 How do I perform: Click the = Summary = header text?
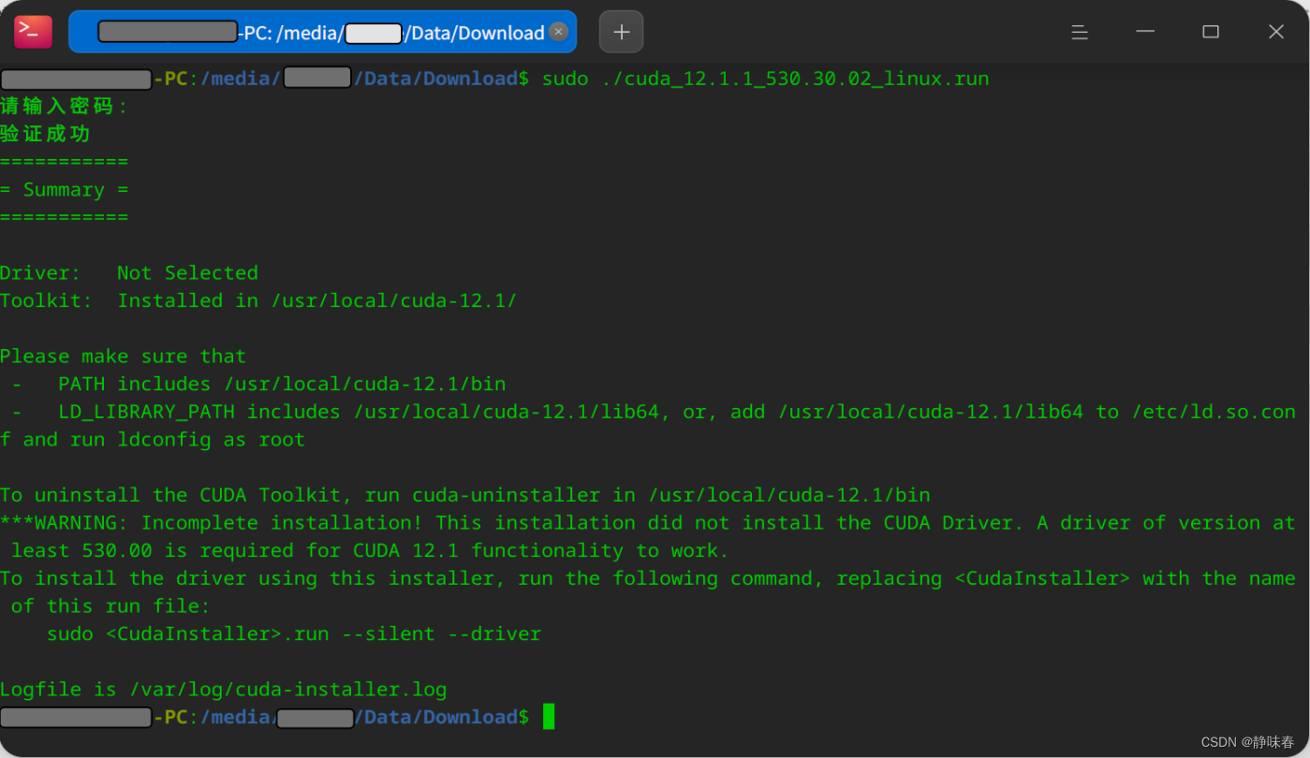pos(65,189)
